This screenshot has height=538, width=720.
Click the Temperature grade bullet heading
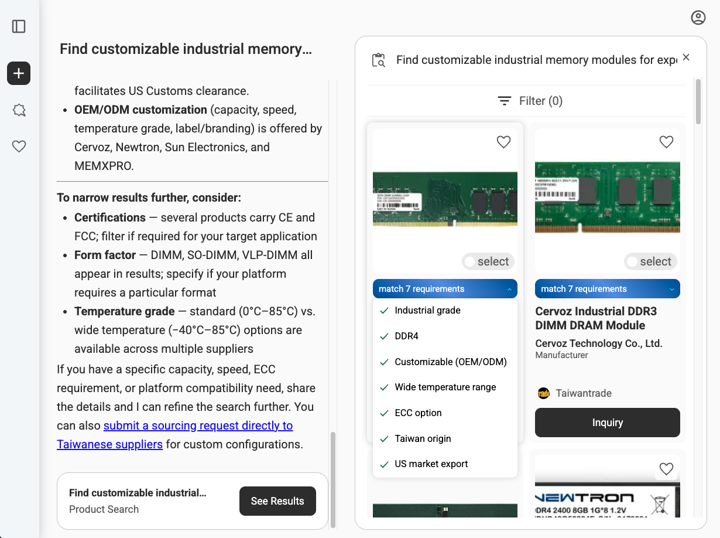point(125,311)
